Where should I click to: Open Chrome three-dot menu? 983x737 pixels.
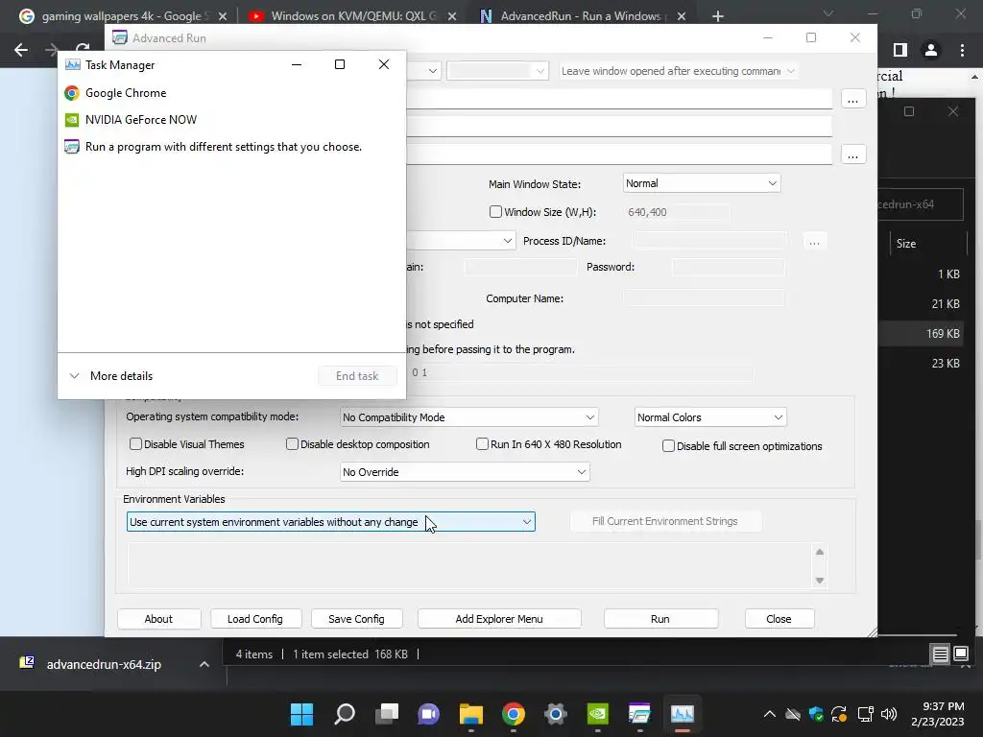point(962,50)
